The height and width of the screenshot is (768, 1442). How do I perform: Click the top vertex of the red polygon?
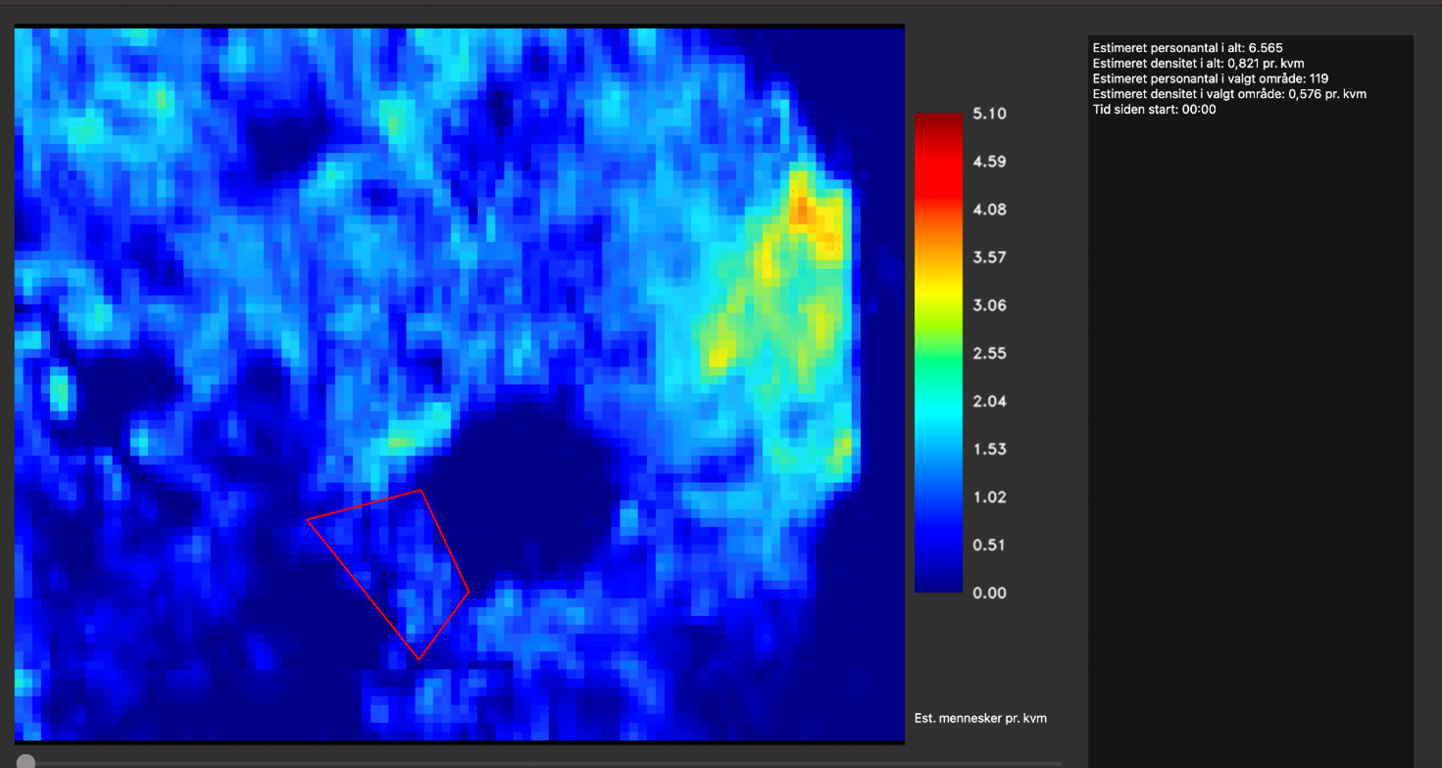click(421, 491)
